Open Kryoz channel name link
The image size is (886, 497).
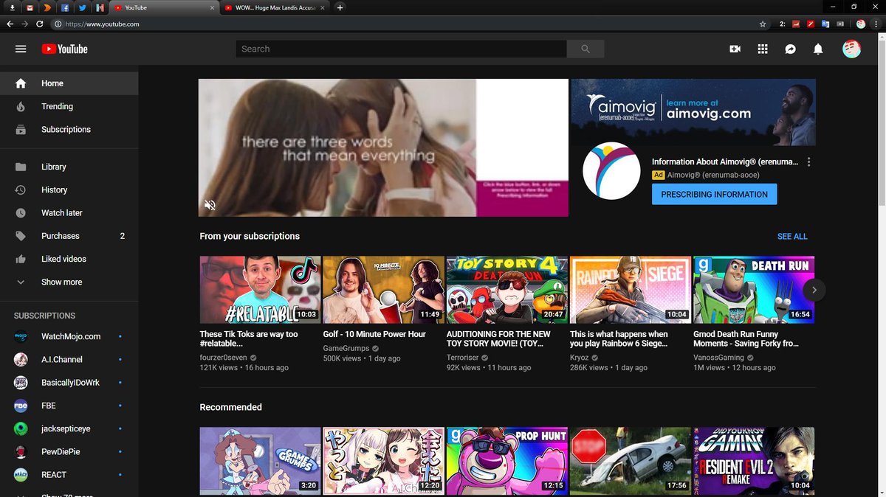click(581, 357)
